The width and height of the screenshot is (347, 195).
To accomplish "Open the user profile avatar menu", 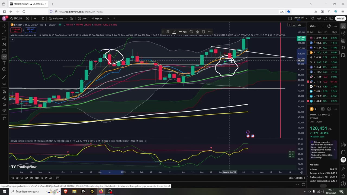I will point(4,18).
